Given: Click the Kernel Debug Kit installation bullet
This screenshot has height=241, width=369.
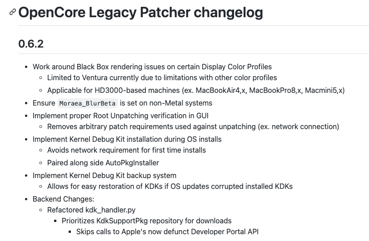Looking at the screenshot, I should (x=127, y=140).
